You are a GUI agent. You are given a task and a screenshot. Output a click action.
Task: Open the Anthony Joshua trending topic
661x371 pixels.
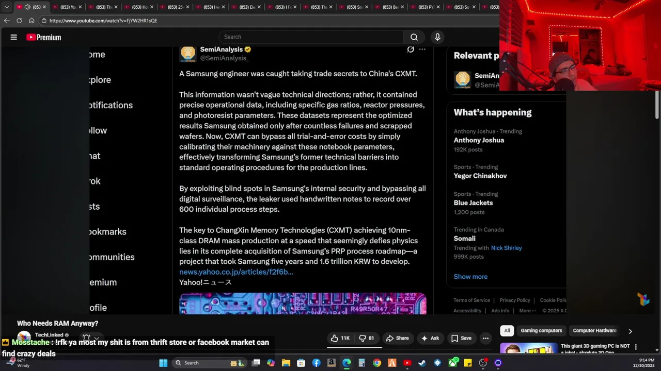[479, 140]
